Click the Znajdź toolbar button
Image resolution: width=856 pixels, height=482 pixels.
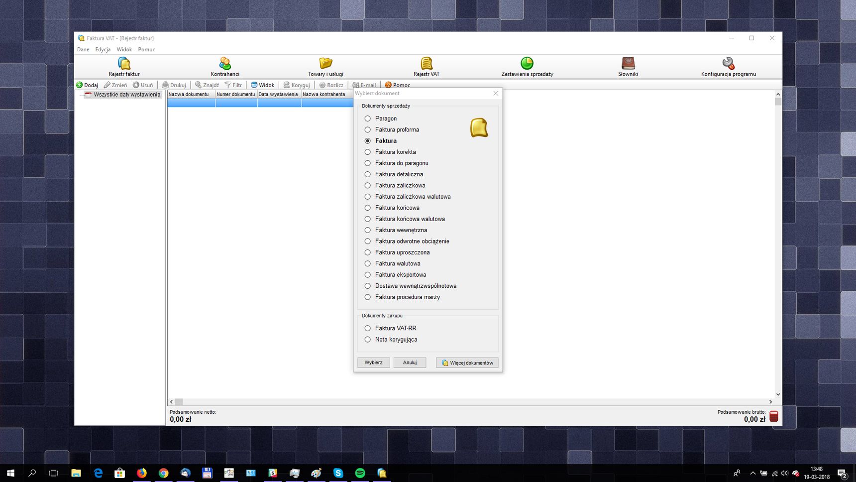point(207,85)
